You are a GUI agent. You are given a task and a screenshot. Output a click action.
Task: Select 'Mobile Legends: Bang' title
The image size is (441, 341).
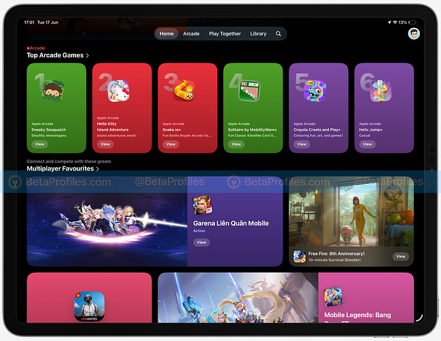coord(358,315)
